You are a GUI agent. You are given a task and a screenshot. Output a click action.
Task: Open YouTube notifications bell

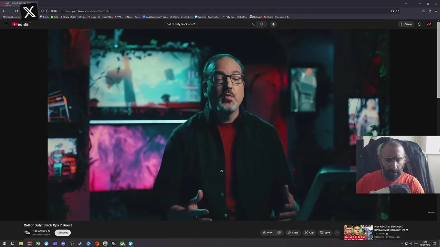419,24
